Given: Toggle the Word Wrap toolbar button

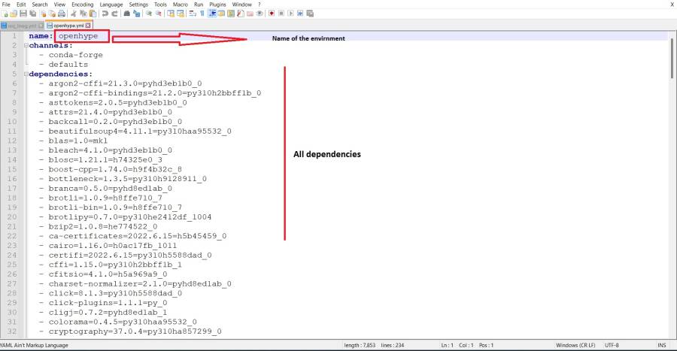Looking at the screenshot, I should coord(193,14).
